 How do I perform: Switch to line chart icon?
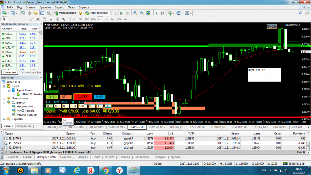(x=128, y=13)
